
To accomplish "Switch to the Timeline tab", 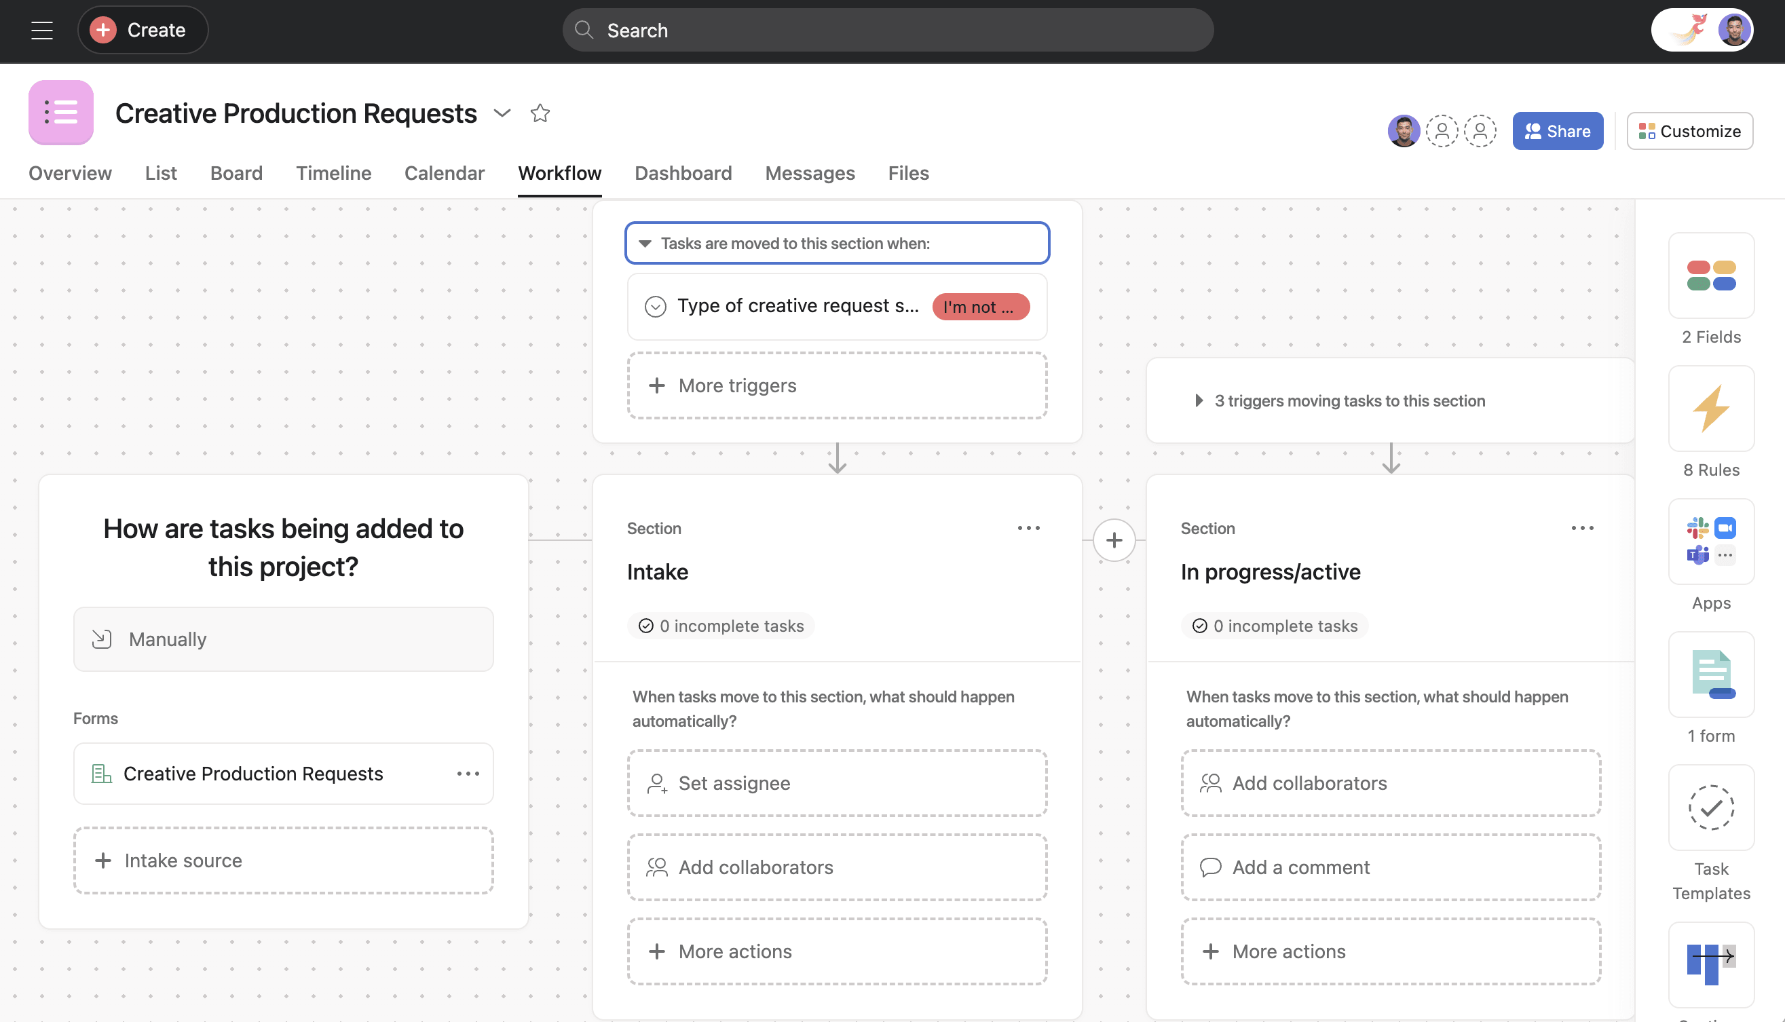I will pos(333,173).
